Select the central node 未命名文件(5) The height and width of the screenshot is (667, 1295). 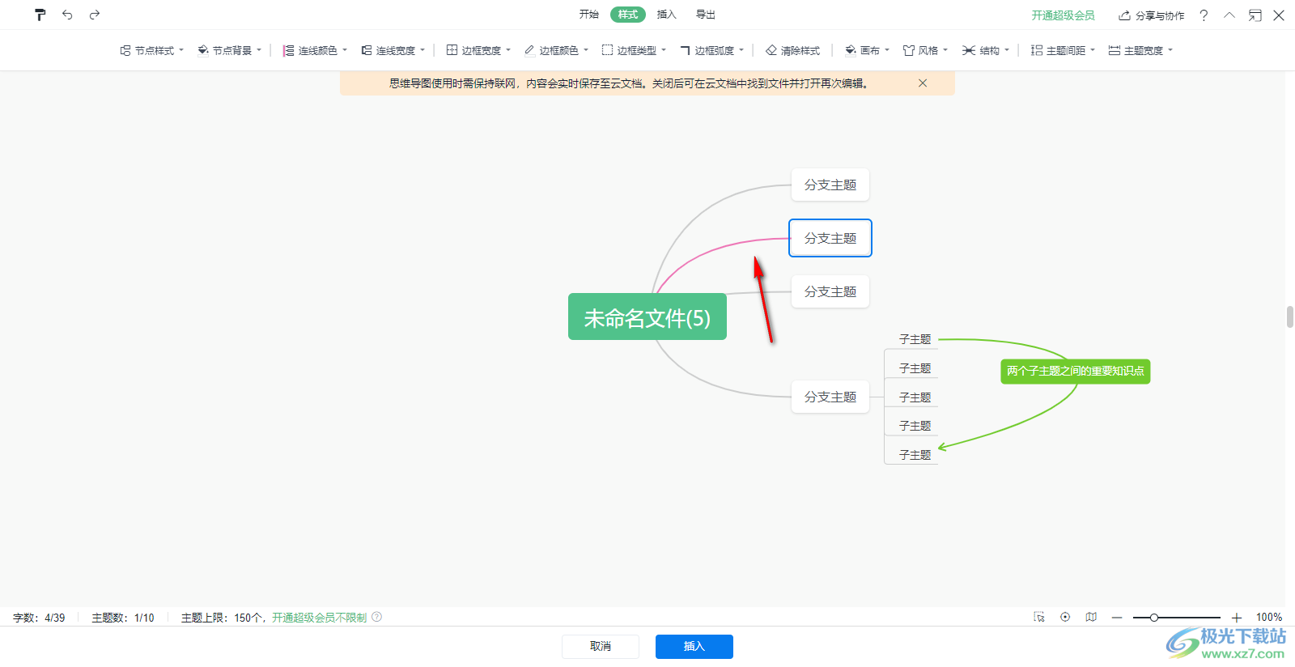point(647,317)
